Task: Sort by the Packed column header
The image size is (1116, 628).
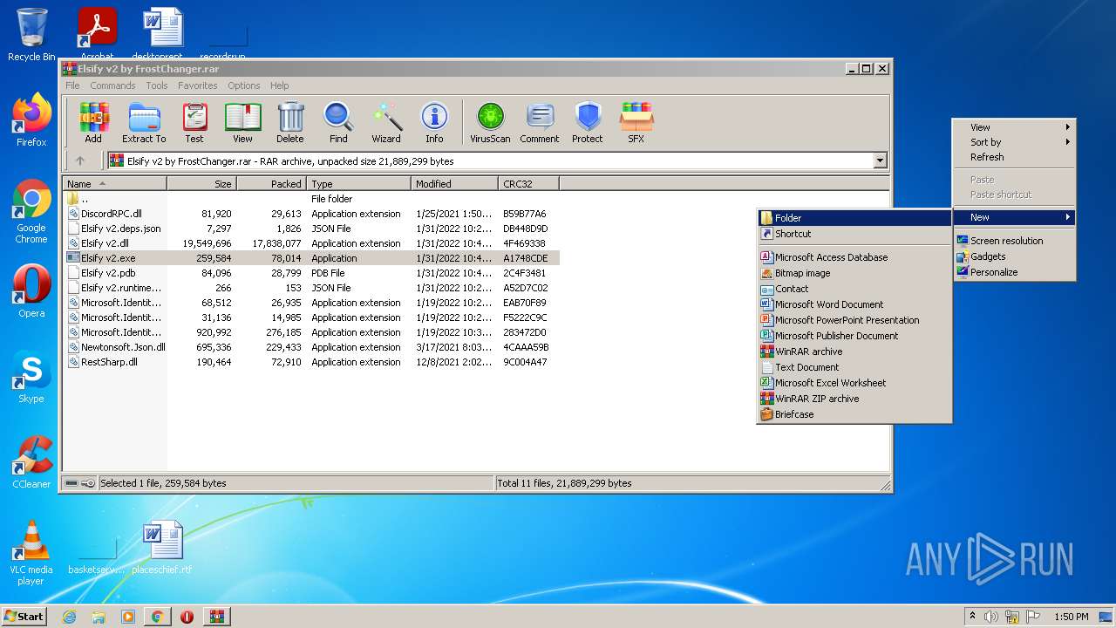Action: tap(271, 184)
